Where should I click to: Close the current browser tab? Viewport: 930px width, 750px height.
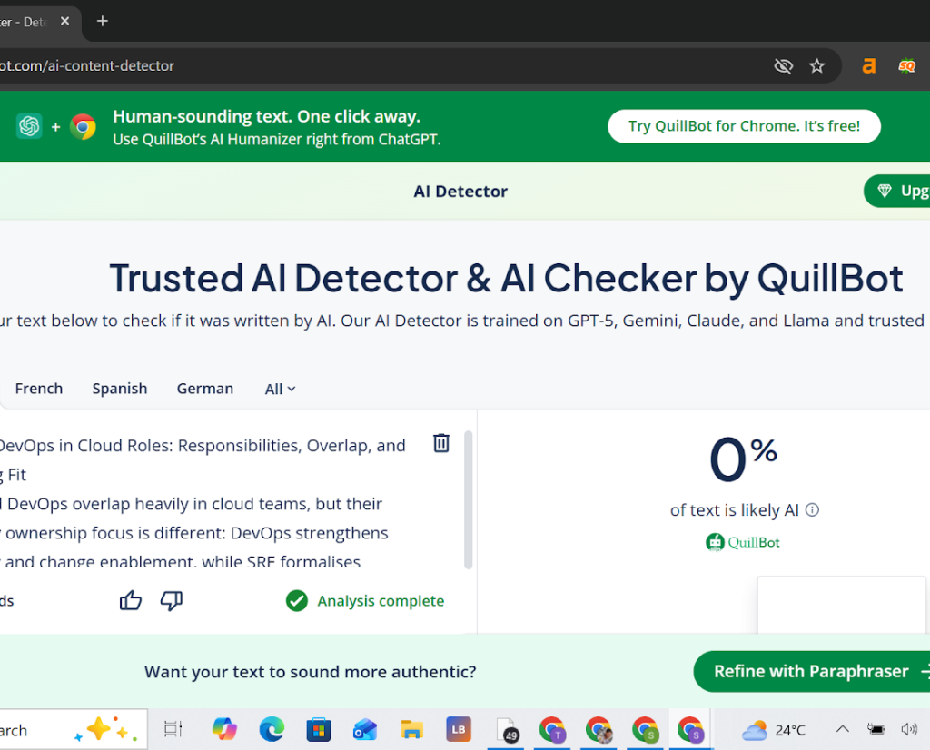pos(65,22)
